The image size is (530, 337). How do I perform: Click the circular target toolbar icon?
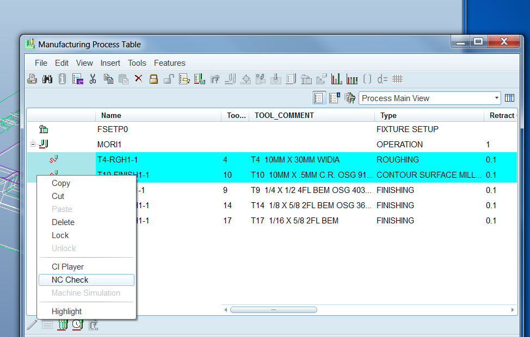click(245, 79)
